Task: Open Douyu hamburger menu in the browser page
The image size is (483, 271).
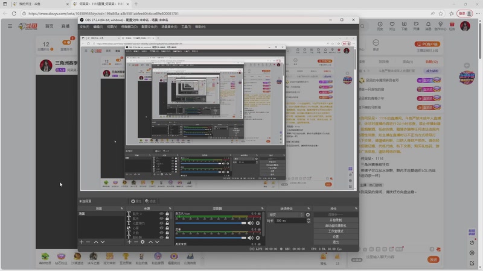Action: (10, 26)
